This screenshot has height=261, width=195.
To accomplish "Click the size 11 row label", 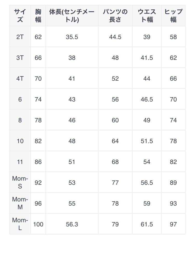I will point(20,161).
